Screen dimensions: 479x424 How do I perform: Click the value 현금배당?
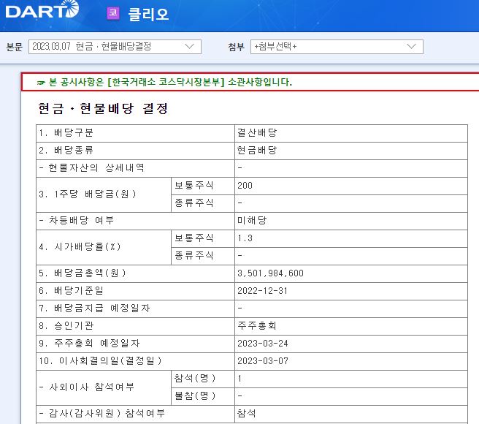coord(257,150)
